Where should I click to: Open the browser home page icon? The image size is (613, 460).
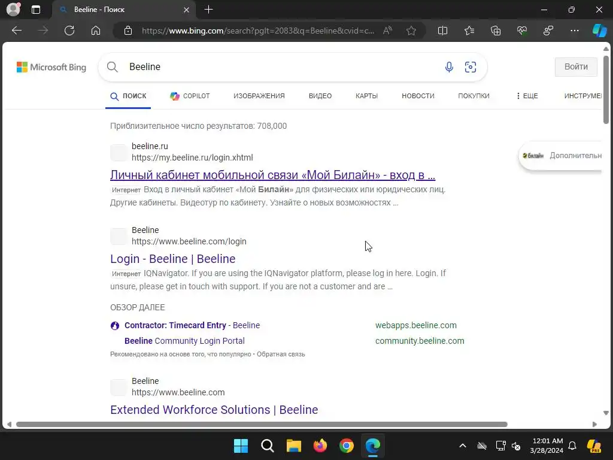(x=96, y=31)
